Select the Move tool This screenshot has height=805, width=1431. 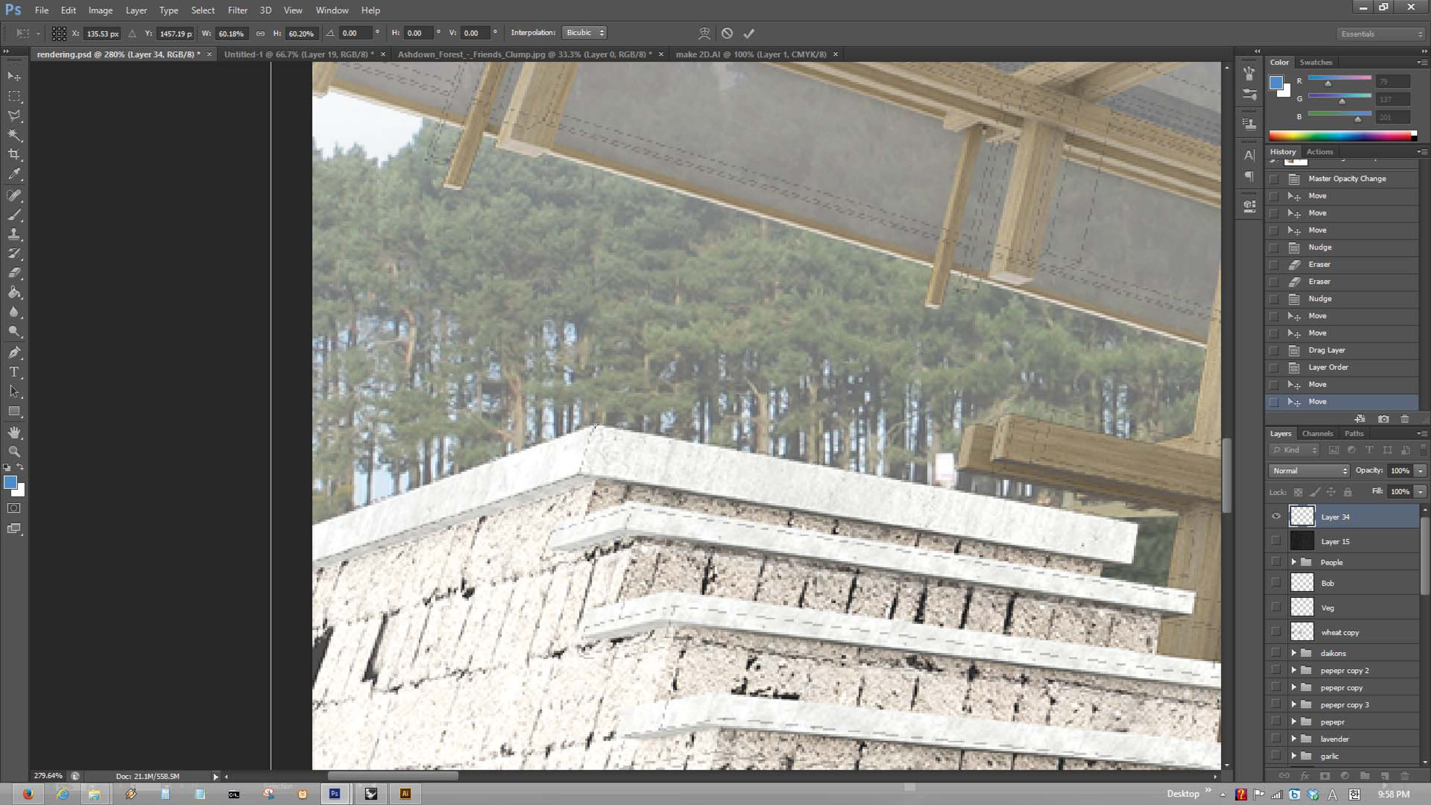[x=14, y=76]
